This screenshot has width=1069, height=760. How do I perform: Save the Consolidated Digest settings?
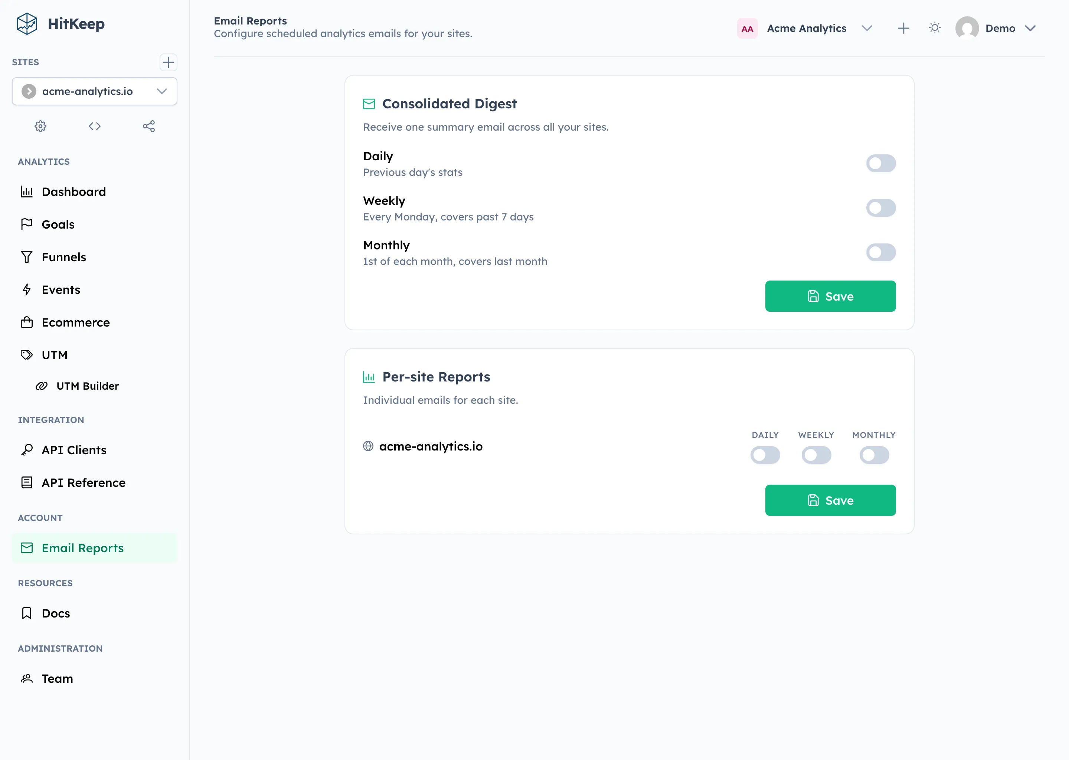[830, 296]
